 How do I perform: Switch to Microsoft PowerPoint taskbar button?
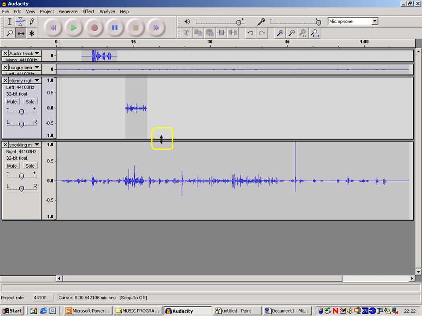coord(88,311)
